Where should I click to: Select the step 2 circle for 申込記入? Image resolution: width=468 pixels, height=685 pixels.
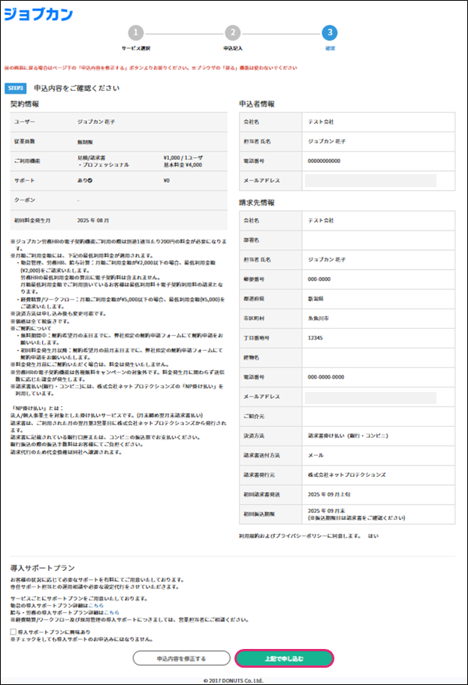[233, 32]
